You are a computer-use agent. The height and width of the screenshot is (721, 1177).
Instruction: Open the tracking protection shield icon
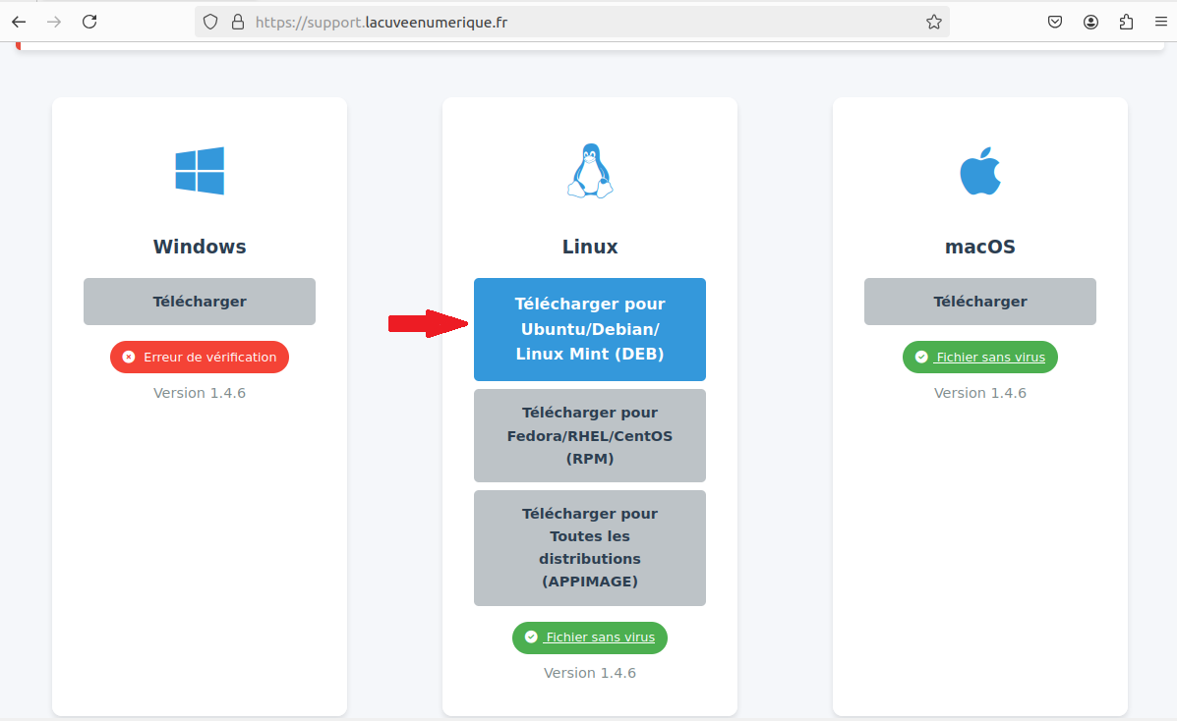click(x=211, y=22)
